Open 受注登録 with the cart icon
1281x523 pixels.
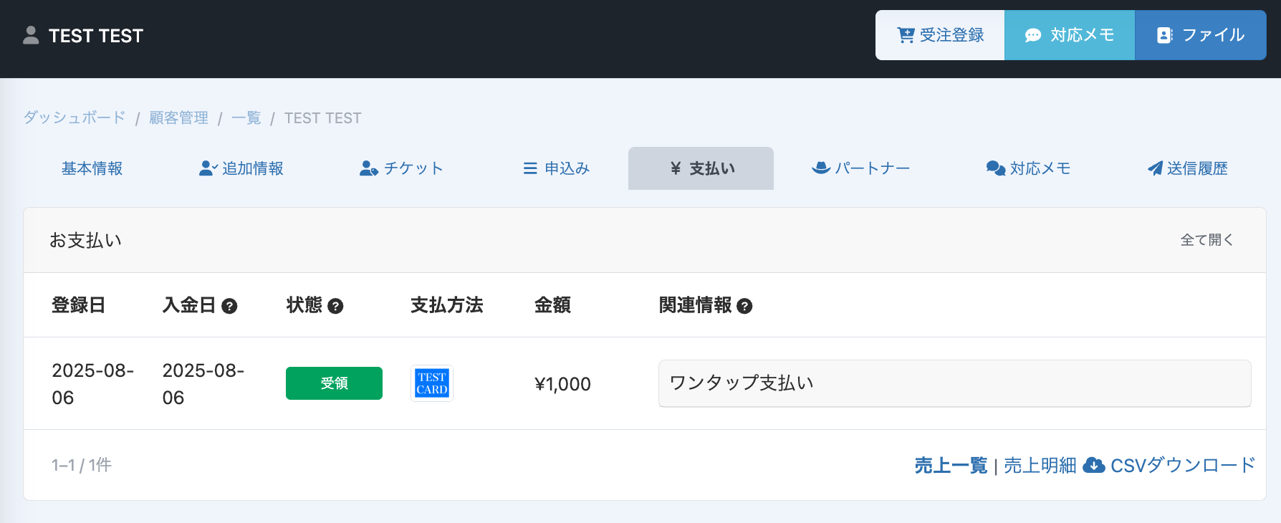tap(940, 35)
